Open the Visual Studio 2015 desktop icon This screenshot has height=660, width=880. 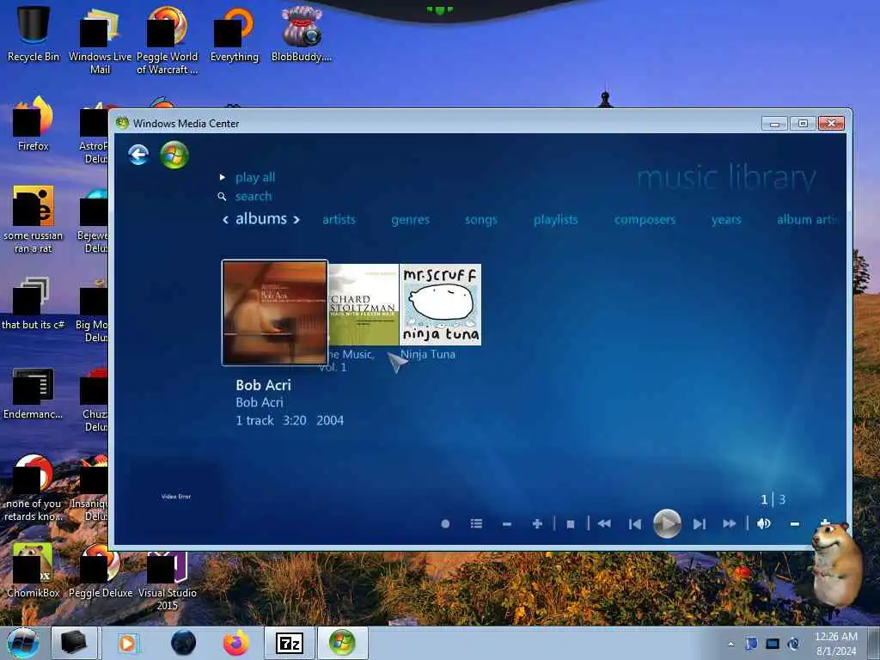(168, 582)
